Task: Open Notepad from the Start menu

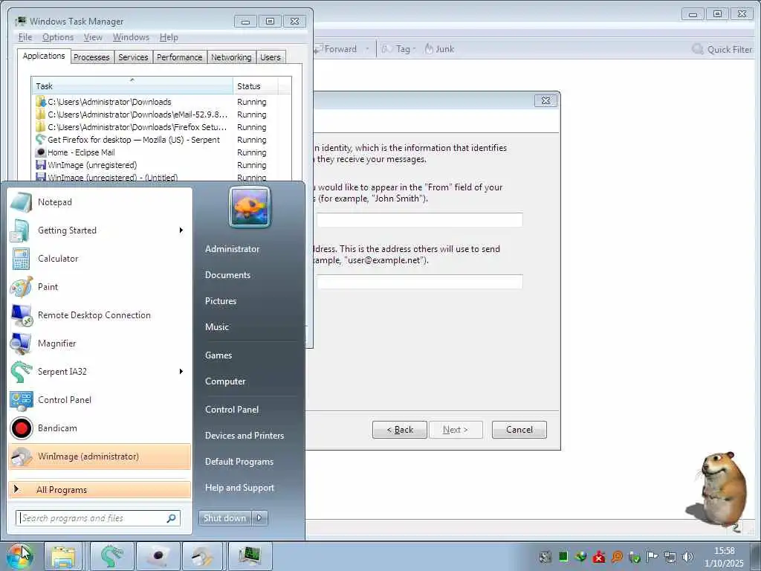Action: (x=100, y=202)
